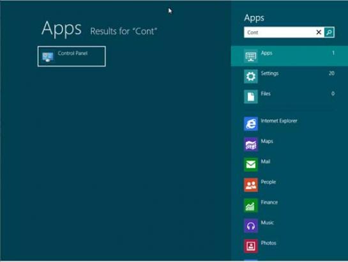Viewport: 348px width, 262px height.
Task: Choose the Music headphones icon
Action: (251, 226)
